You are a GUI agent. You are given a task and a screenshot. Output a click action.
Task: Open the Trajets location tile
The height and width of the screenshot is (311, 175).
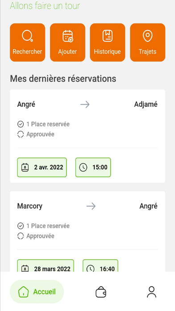[x=147, y=42]
